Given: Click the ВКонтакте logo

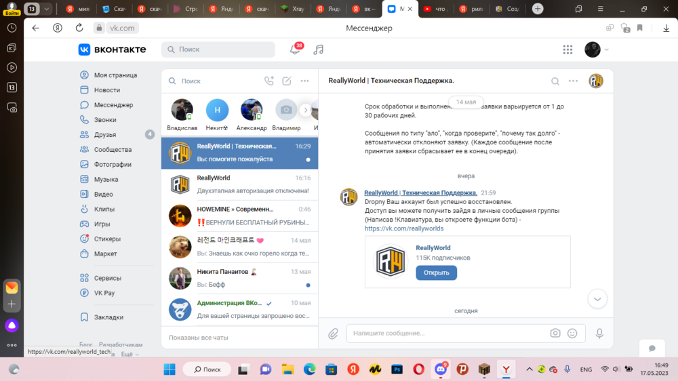Looking at the screenshot, I should coord(112,49).
